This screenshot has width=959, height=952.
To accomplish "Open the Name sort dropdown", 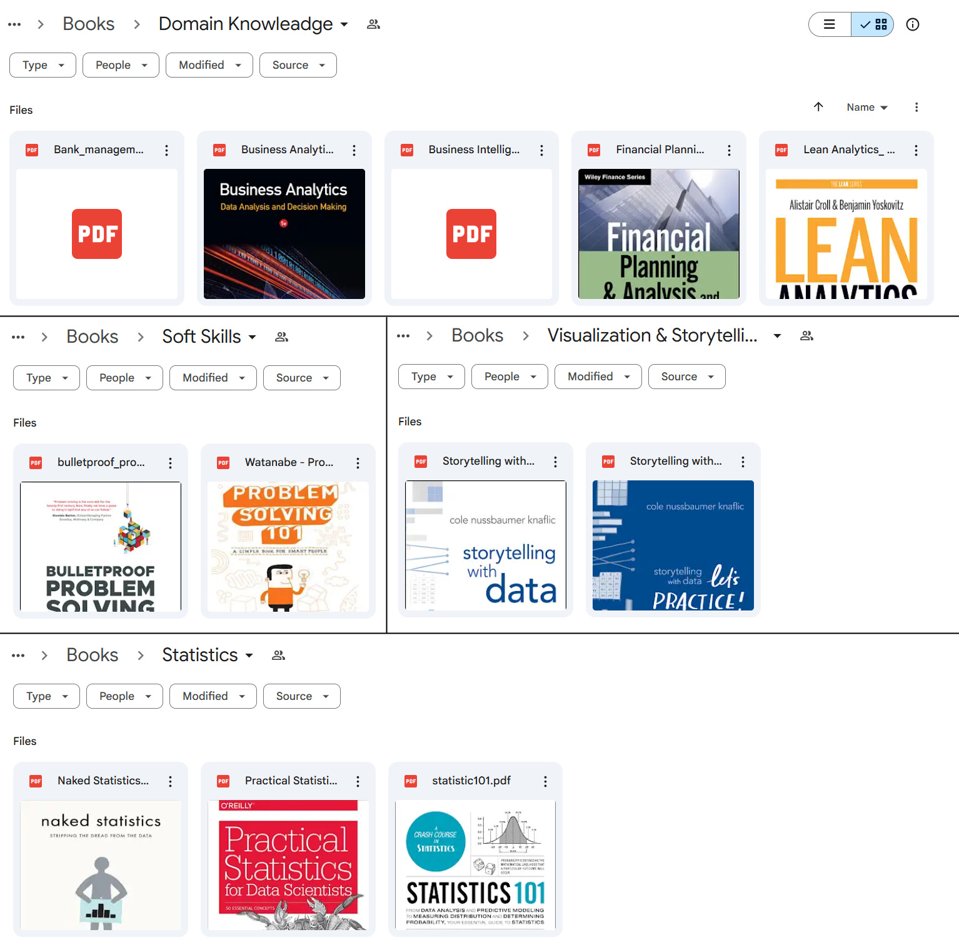I will [x=867, y=107].
